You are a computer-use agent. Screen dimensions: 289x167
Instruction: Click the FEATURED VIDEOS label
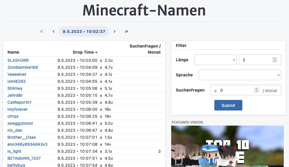(187, 122)
